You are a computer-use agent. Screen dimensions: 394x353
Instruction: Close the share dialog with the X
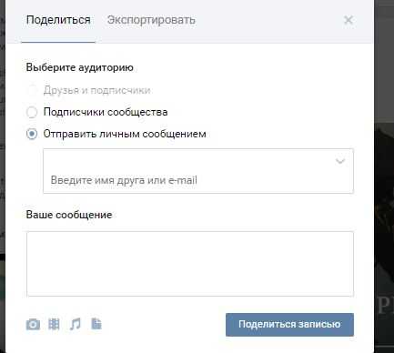[349, 20]
